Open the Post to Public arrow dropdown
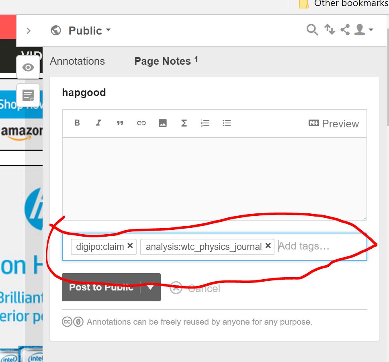The width and height of the screenshot is (389, 362). [150, 287]
